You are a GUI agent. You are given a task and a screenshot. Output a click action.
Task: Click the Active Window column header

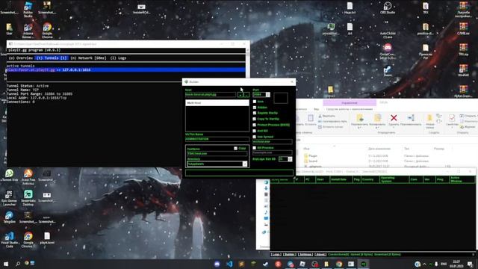[462, 179]
